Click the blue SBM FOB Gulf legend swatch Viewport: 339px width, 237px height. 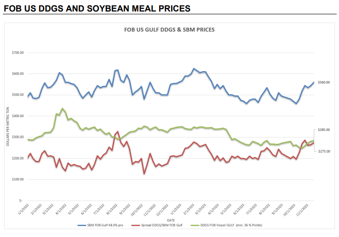point(82,225)
